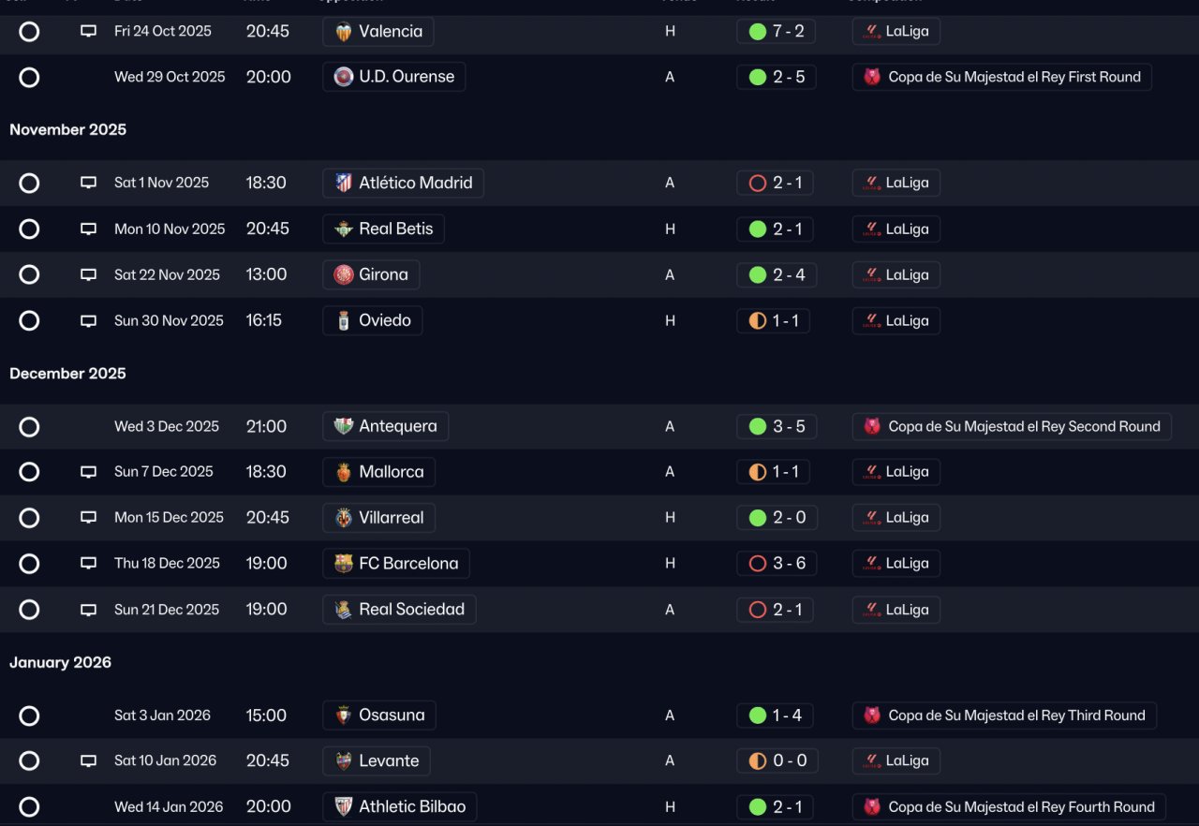Screen dimensions: 1199x826
Task: Select the radio circle for Valencia match
Action: point(29,31)
